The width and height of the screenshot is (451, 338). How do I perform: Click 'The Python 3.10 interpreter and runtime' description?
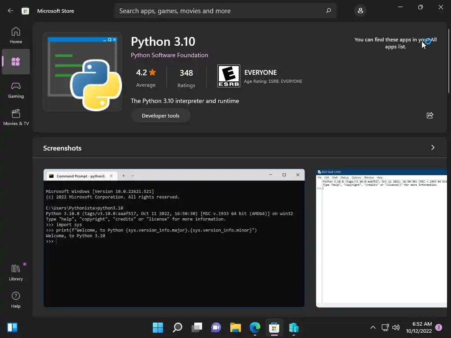click(x=185, y=101)
